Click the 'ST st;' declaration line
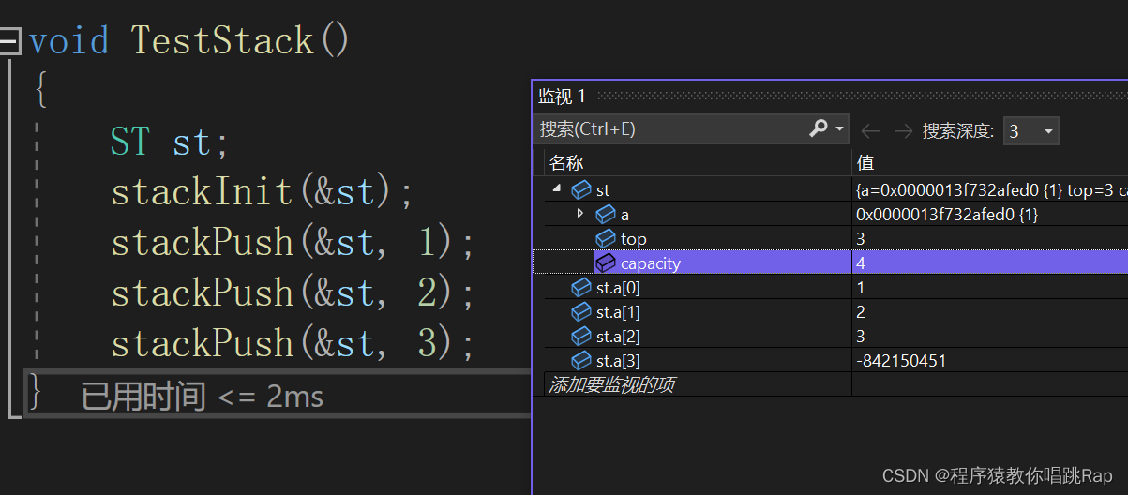Image resolution: width=1128 pixels, height=495 pixels. pos(170,142)
